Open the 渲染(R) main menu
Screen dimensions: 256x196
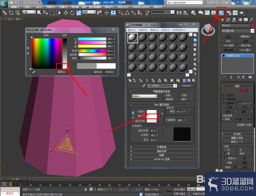click(x=109, y=7)
